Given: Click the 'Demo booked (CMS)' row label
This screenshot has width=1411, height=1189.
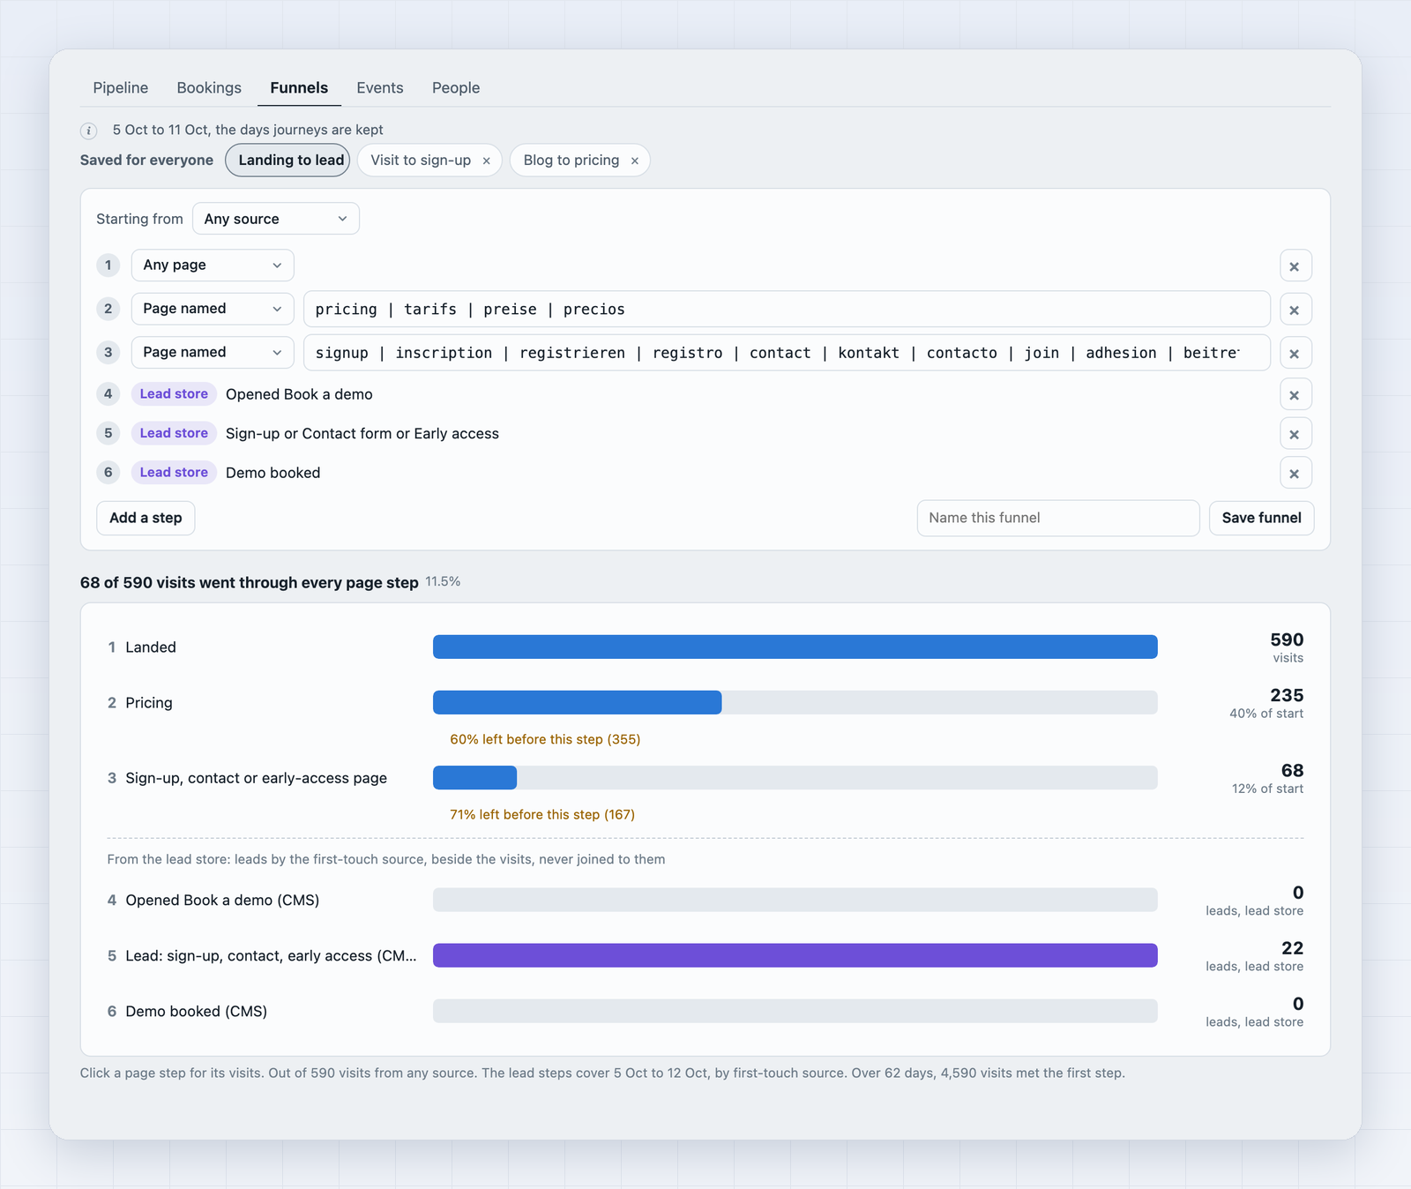Looking at the screenshot, I should tap(197, 1011).
